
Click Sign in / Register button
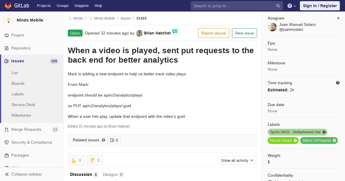(x=320, y=6)
